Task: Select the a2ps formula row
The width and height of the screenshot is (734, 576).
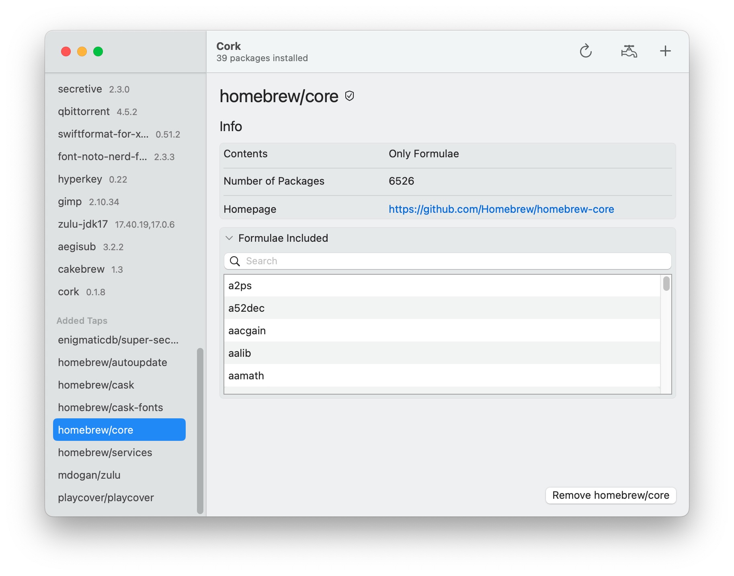Action: pyautogui.click(x=442, y=286)
